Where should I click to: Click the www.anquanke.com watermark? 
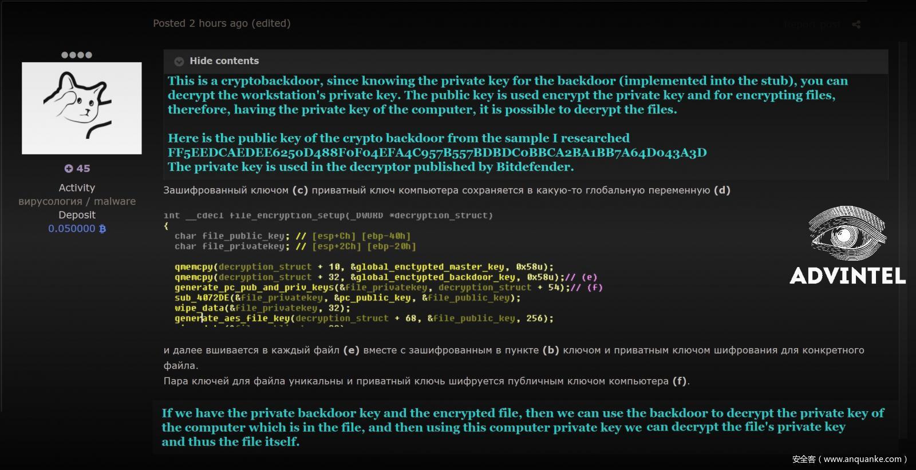pos(850,459)
